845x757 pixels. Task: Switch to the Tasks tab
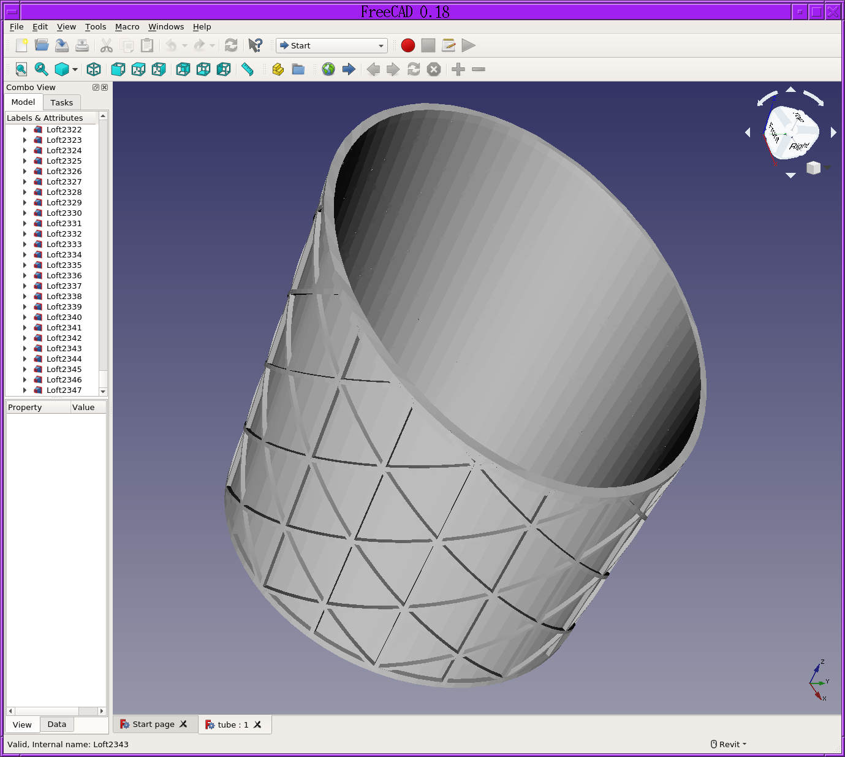[x=61, y=102]
